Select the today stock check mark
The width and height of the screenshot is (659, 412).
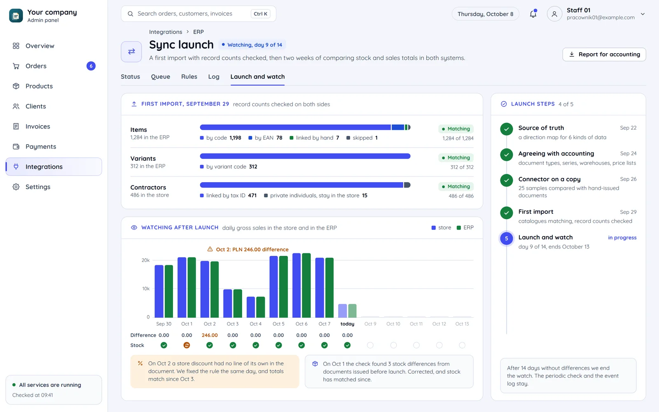(x=347, y=345)
